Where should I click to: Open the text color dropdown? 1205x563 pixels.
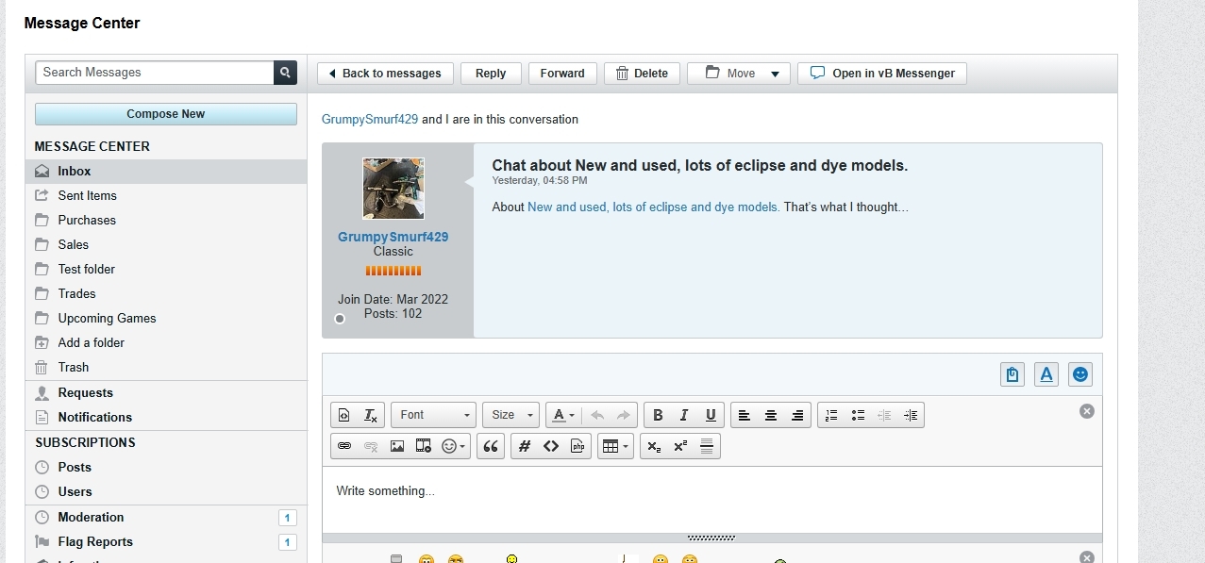(x=563, y=415)
